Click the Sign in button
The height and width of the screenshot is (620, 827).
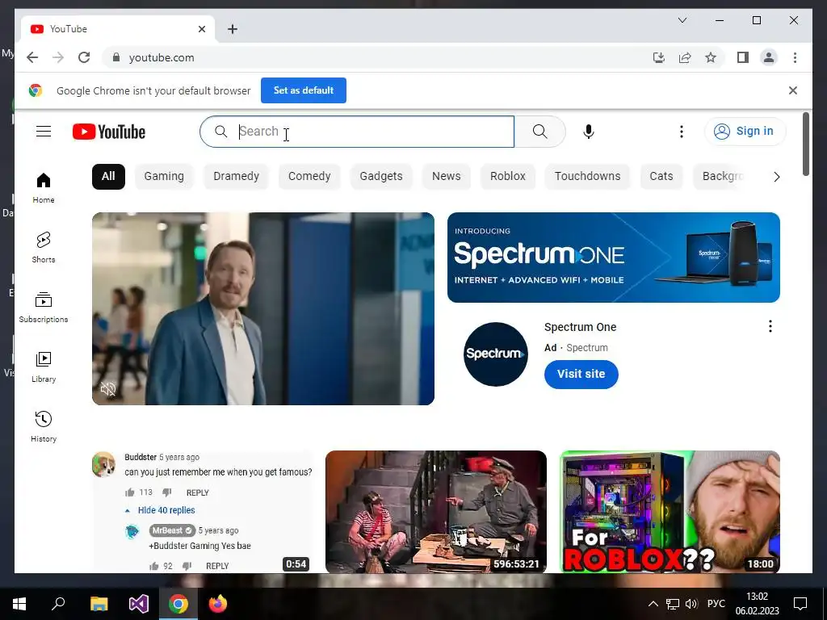[x=745, y=132]
